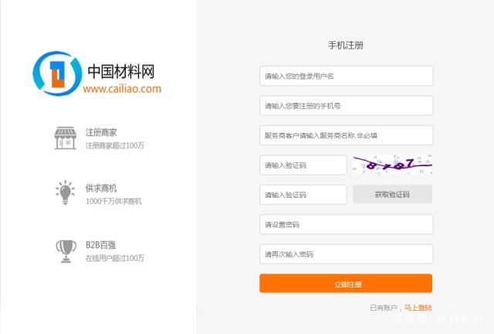
Task: Click the China Materials Network logo icon
Action: click(57, 73)
